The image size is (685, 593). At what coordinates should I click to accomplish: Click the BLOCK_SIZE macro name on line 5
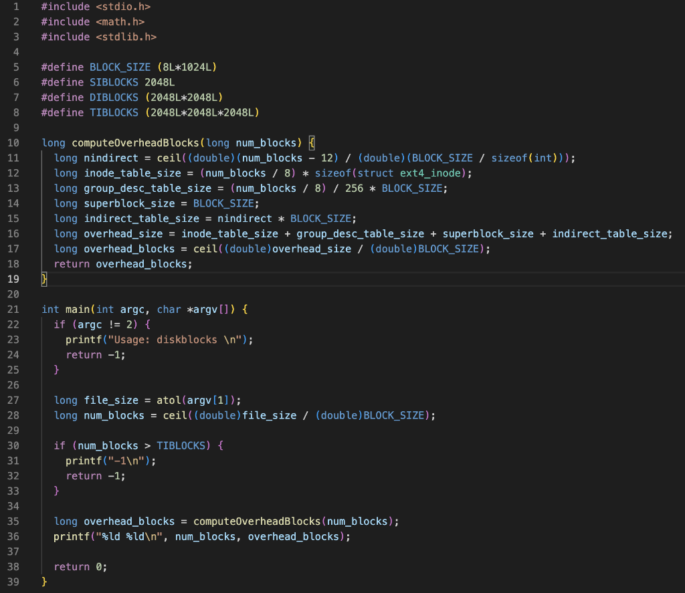click(x=120, y=68)
